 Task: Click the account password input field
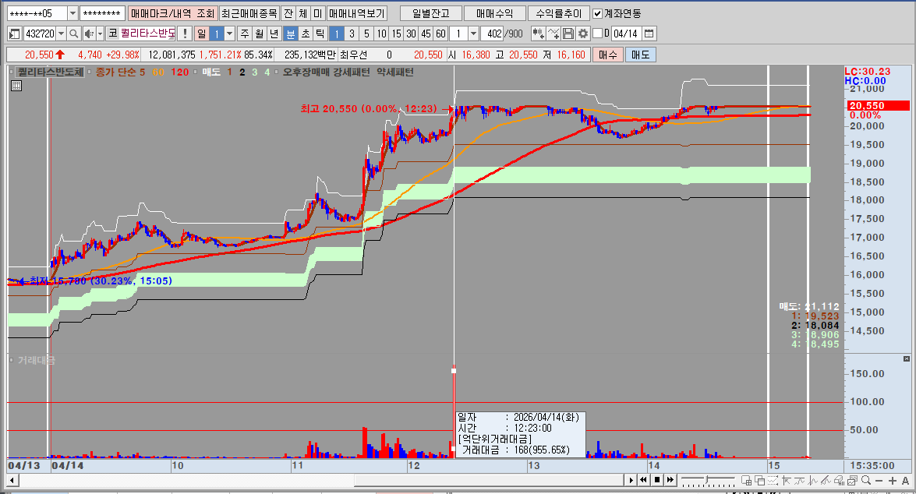point(102,13)
